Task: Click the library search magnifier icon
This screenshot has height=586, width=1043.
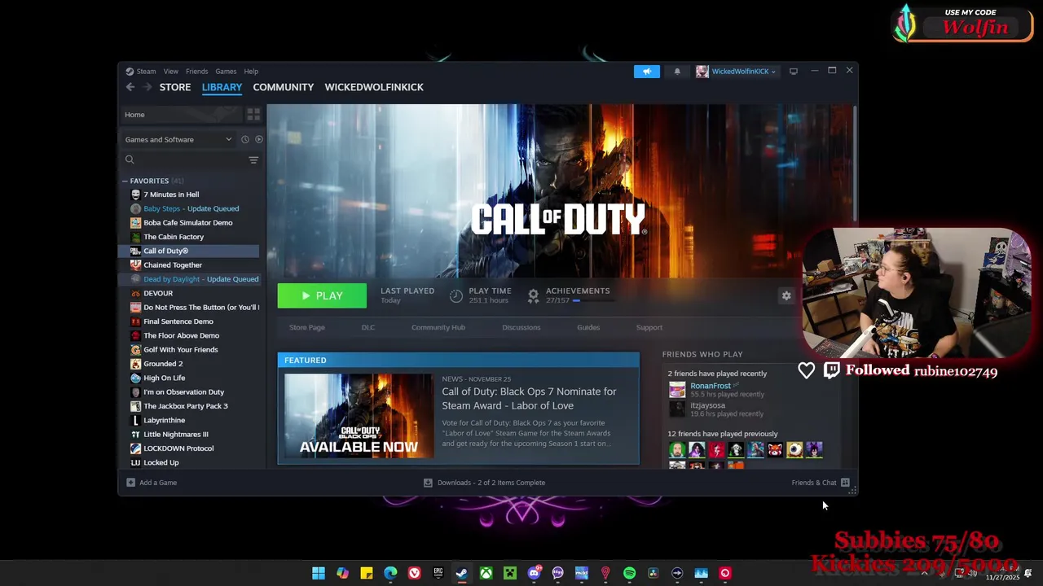Action: [x=130, y=160]
